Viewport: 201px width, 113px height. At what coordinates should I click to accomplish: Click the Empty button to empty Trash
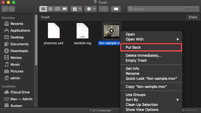[x=193, y=17]
